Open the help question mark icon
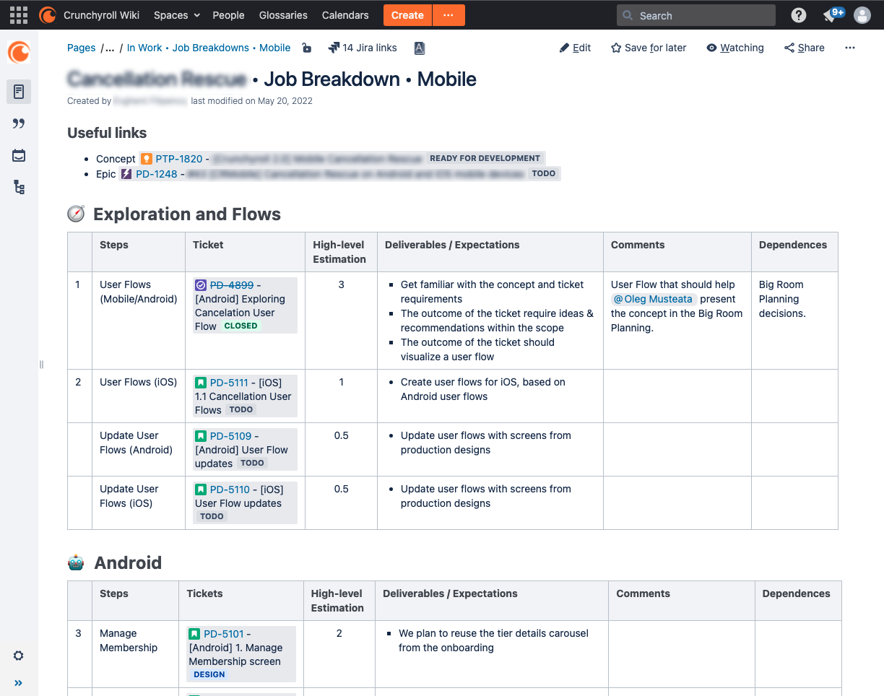This screenshot has height=696, width=884. [799, 15]
